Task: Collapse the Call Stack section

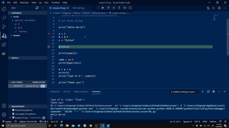Action: click(x=28, y=82)
